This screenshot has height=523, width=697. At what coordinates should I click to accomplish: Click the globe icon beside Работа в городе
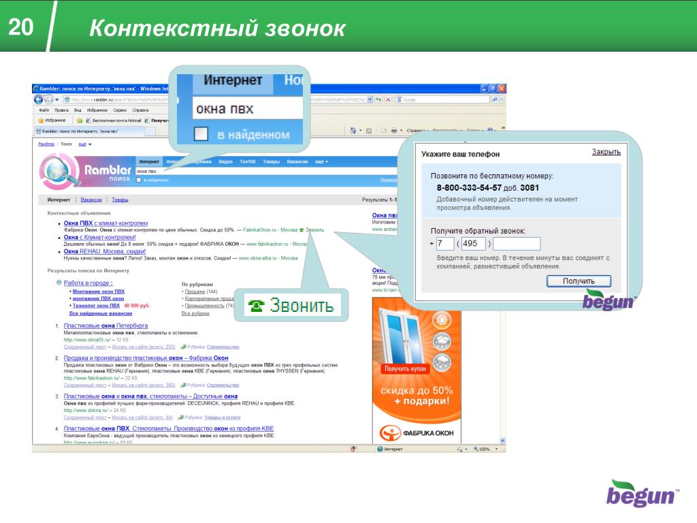click(59, 283)
